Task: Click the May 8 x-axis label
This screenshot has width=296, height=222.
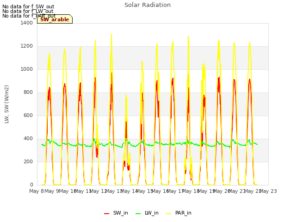Action: [x=37, y=191]
